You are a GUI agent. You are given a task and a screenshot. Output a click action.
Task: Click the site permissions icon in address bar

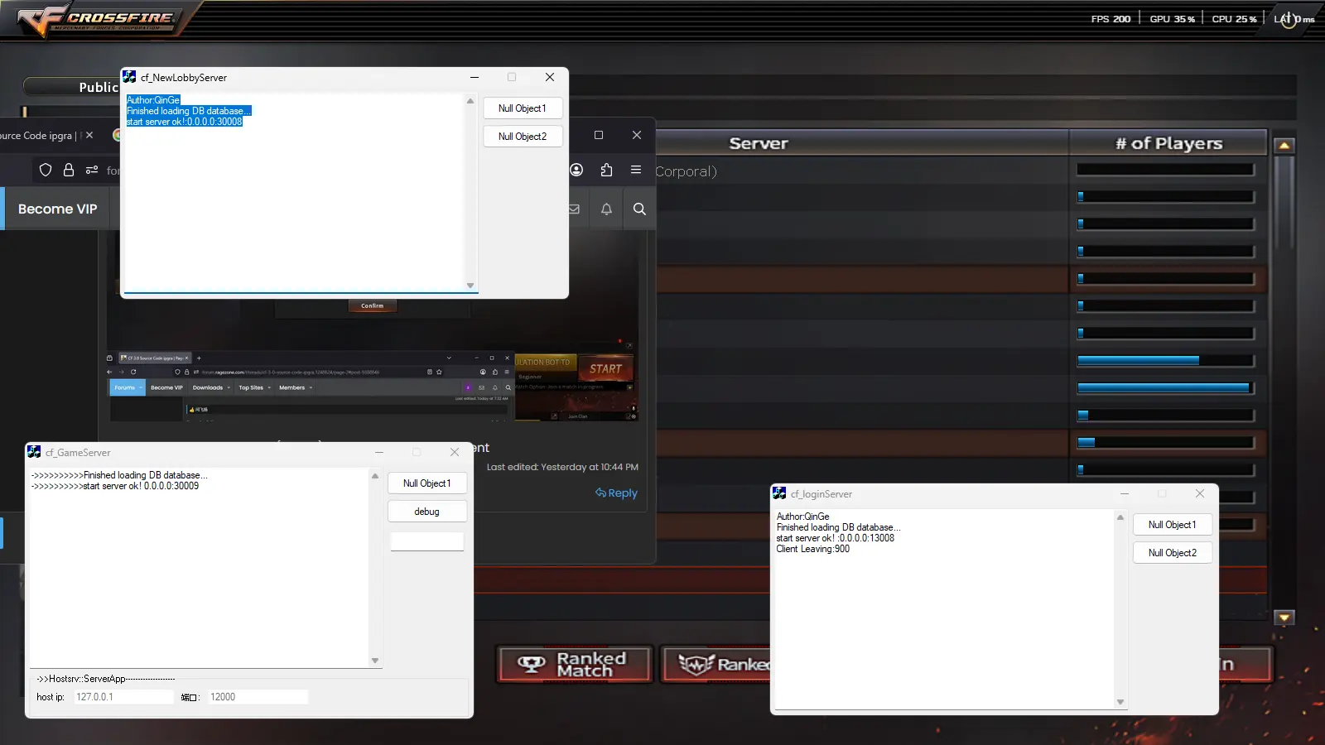pos(92,170)
